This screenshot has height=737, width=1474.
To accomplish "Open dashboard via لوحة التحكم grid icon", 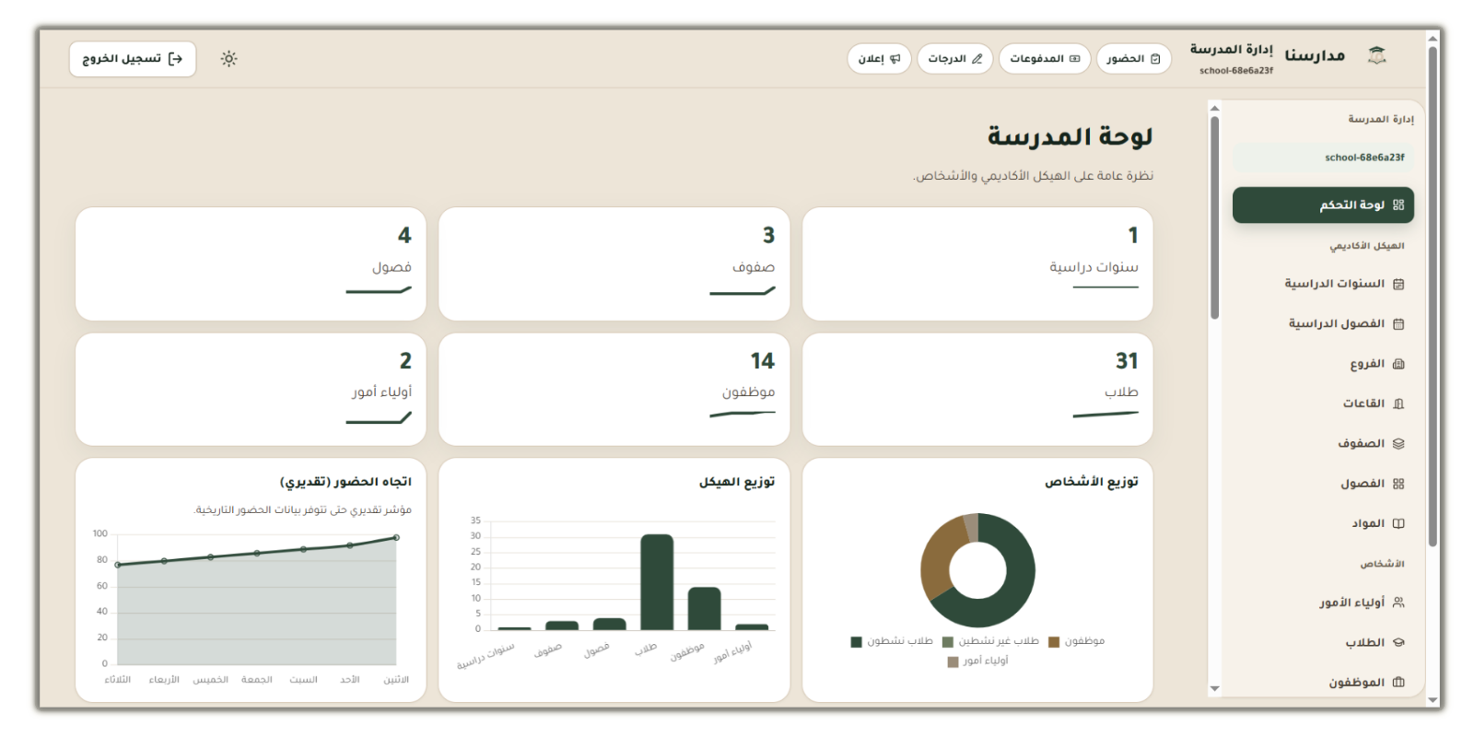I will (1398, 205).
